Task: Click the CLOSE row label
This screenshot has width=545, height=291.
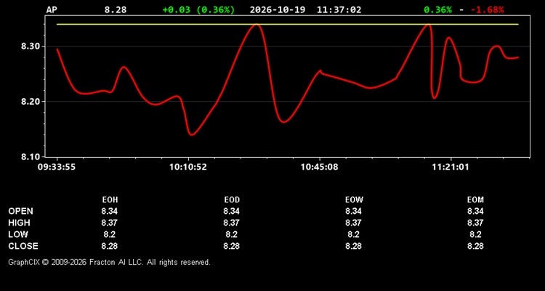Action: click(23, 246)
